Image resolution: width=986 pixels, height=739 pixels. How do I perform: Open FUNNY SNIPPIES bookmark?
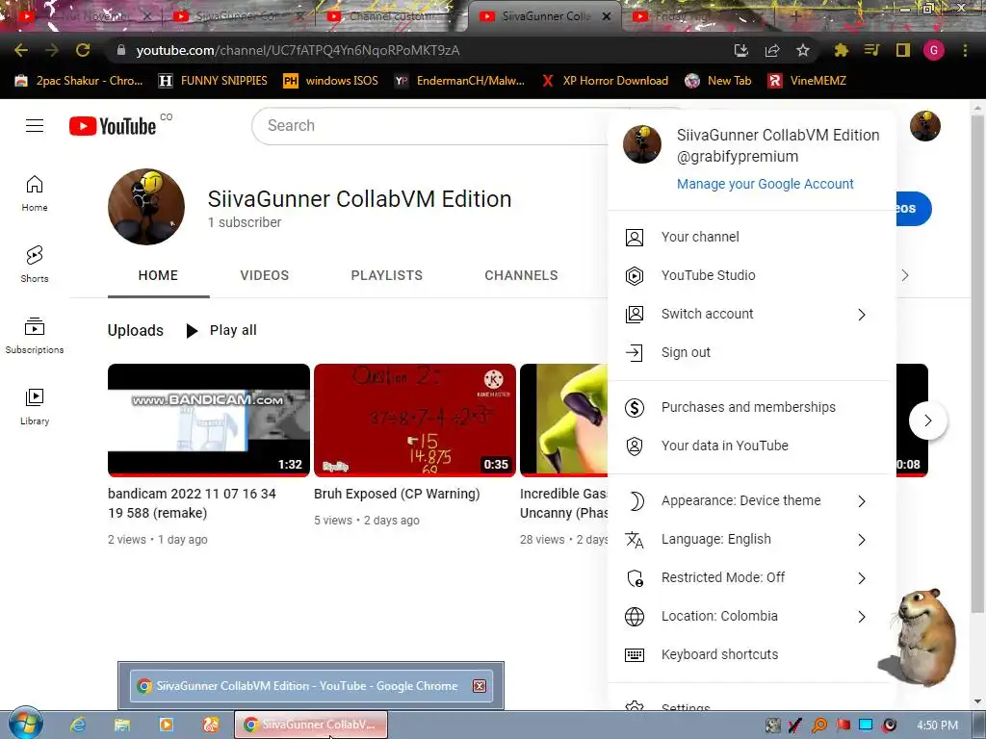click(213, 81)
